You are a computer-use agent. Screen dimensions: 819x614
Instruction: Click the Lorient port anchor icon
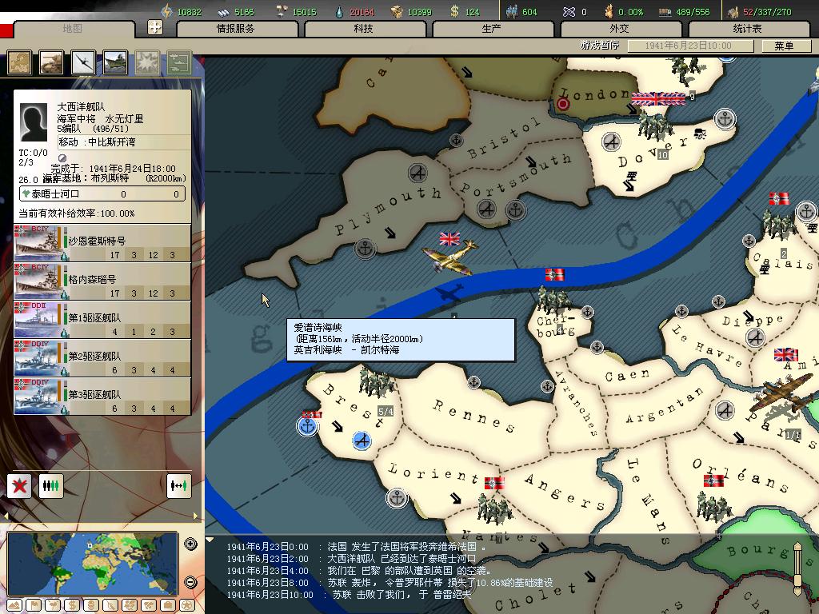397,498
